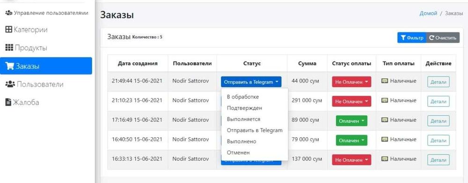This screenshot has height=183, width=468.
Task: Select Подтвержден in the status menu
Action: (x=244, y=108)
